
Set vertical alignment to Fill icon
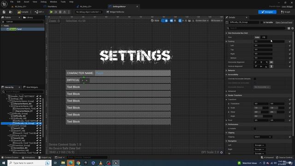coord(271,66)
